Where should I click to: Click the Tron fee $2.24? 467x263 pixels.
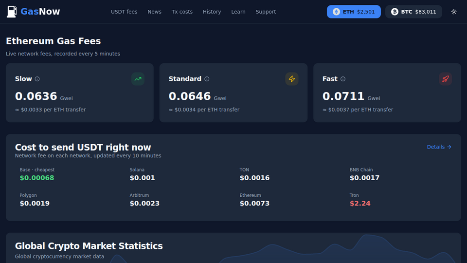pos(360,204)
